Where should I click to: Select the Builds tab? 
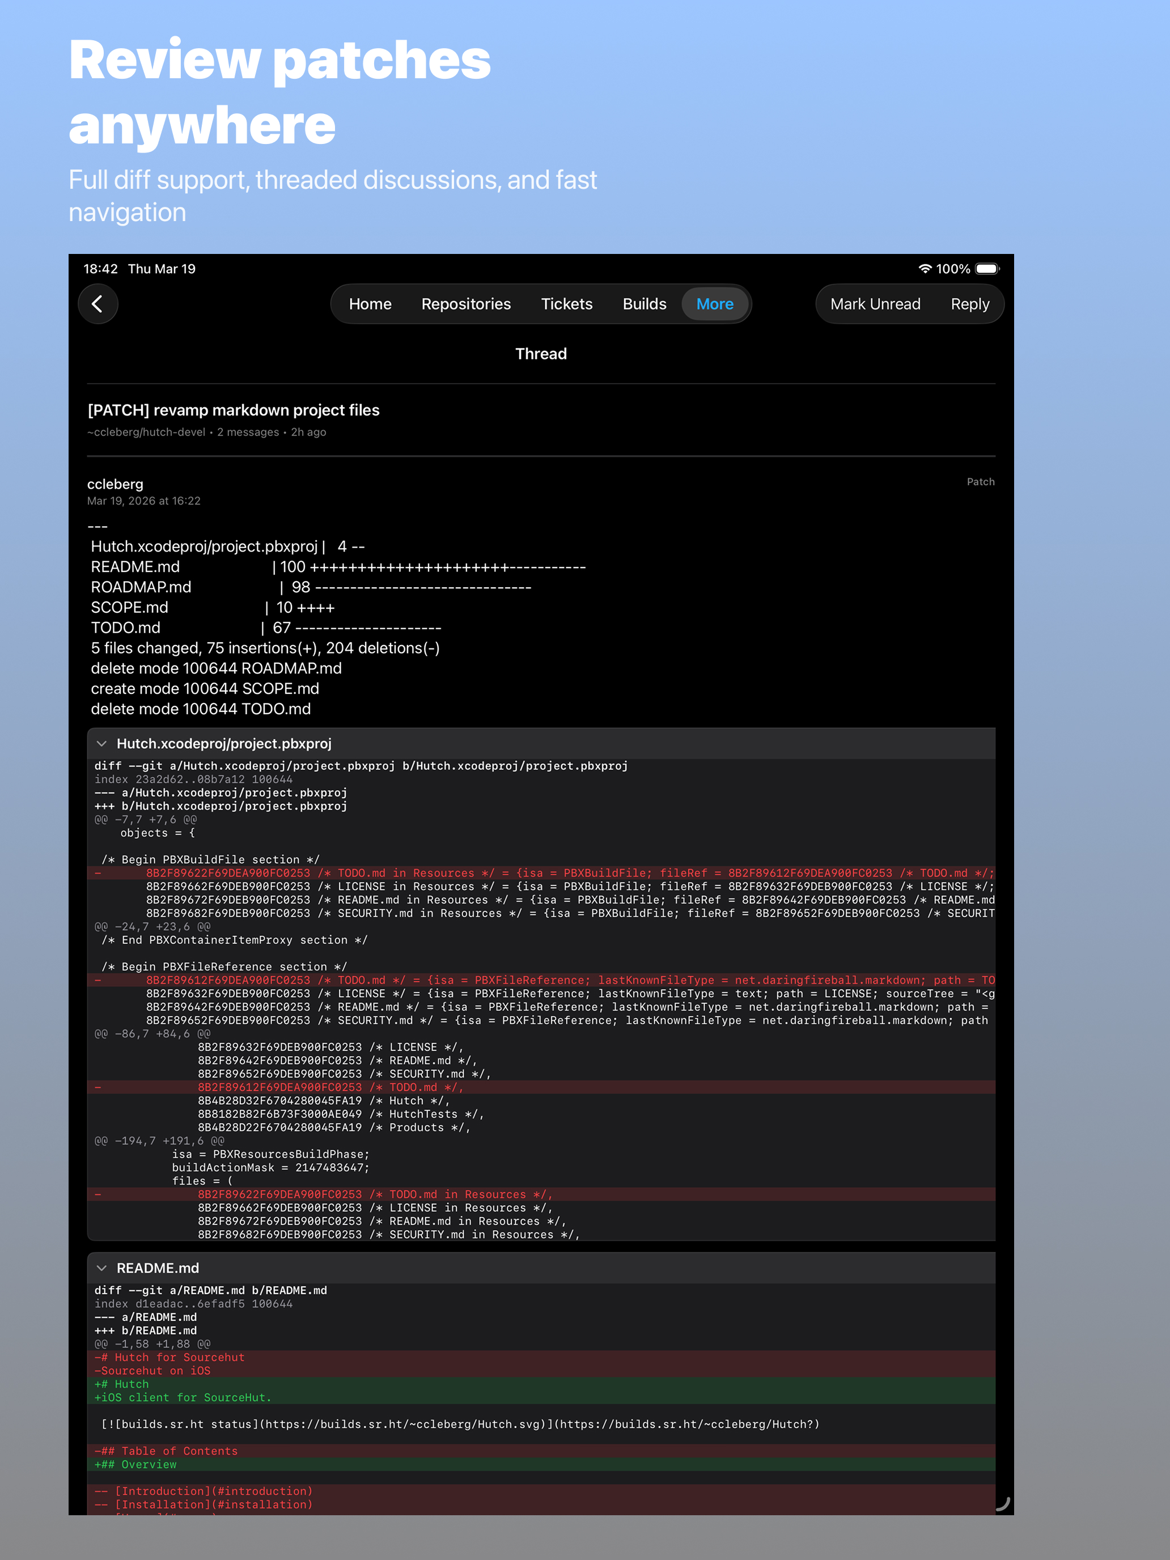[x=644, y=304]
